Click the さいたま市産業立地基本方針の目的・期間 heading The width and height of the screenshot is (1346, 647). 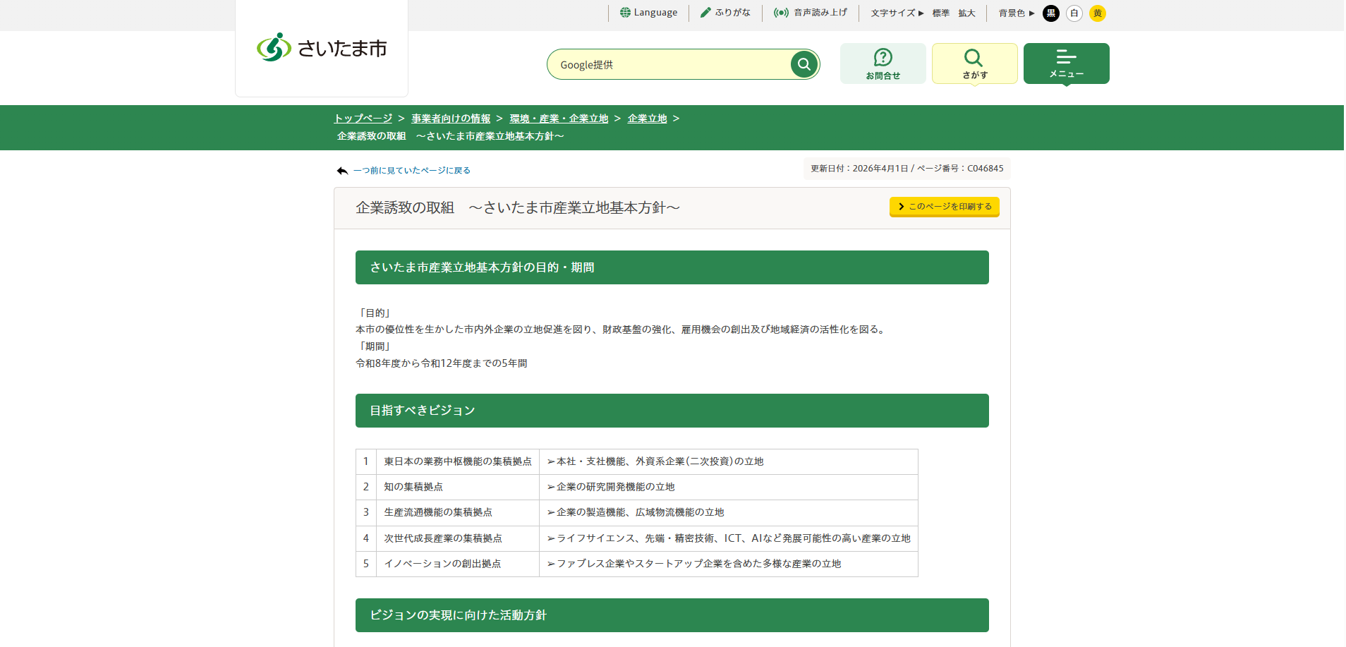[x=672, y=267]
